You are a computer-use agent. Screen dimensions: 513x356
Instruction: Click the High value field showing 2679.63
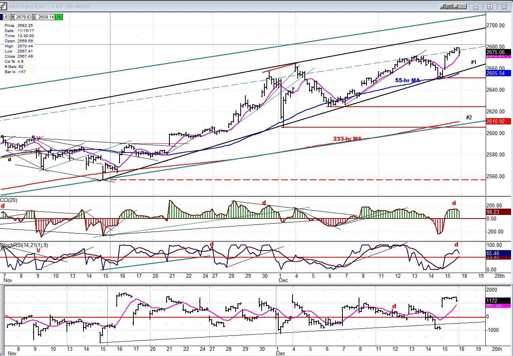23,17
